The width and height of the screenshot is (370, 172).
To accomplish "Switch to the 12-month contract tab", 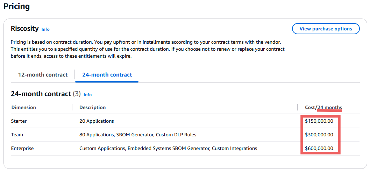I will pyautogui.click(x=43, y=75).
